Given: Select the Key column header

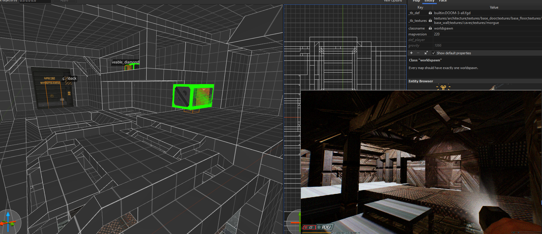Looking at the screenshot, I should [420, 7].
